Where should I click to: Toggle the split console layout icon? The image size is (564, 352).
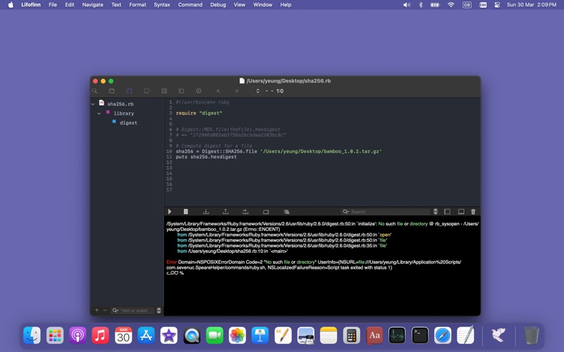pos(447,211)
